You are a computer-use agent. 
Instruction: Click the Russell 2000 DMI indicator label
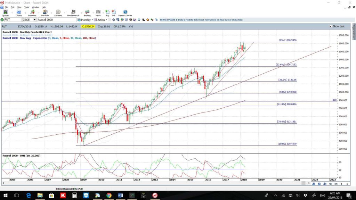(21, 156)
